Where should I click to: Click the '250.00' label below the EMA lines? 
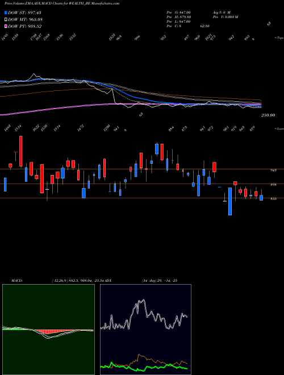268,115
